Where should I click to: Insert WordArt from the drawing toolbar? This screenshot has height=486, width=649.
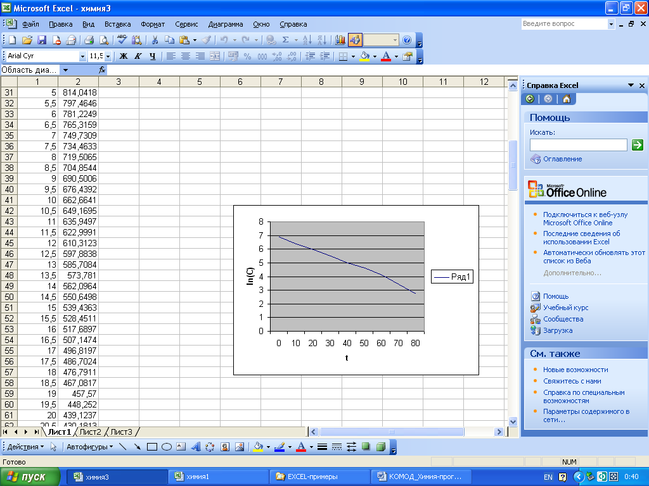195,447
